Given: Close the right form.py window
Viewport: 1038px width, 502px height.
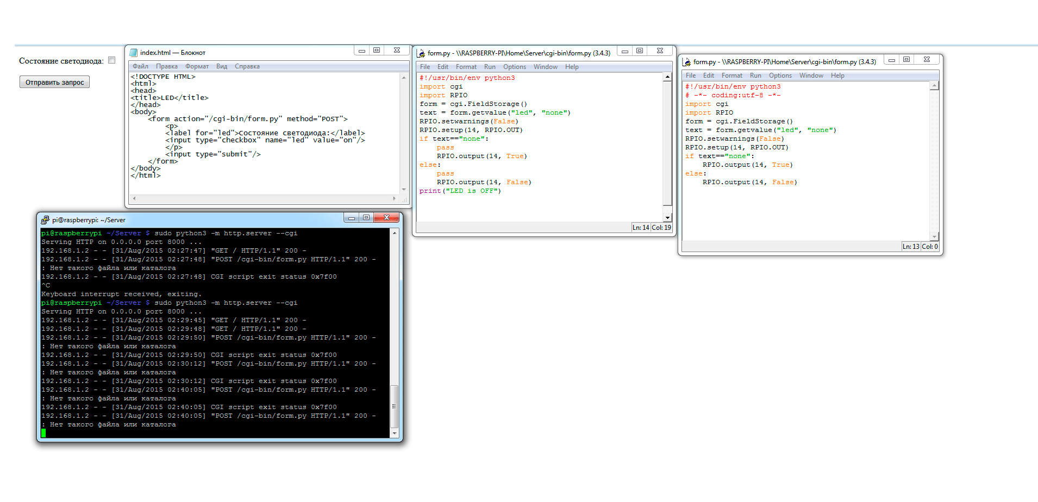Looking at the screenshot, I should (927, 60).
